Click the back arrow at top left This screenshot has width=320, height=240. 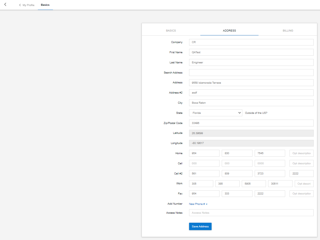click(x=5, y=4)
